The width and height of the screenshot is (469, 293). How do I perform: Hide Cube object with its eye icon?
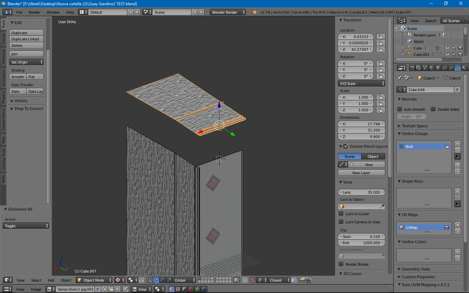pos(448,48)
